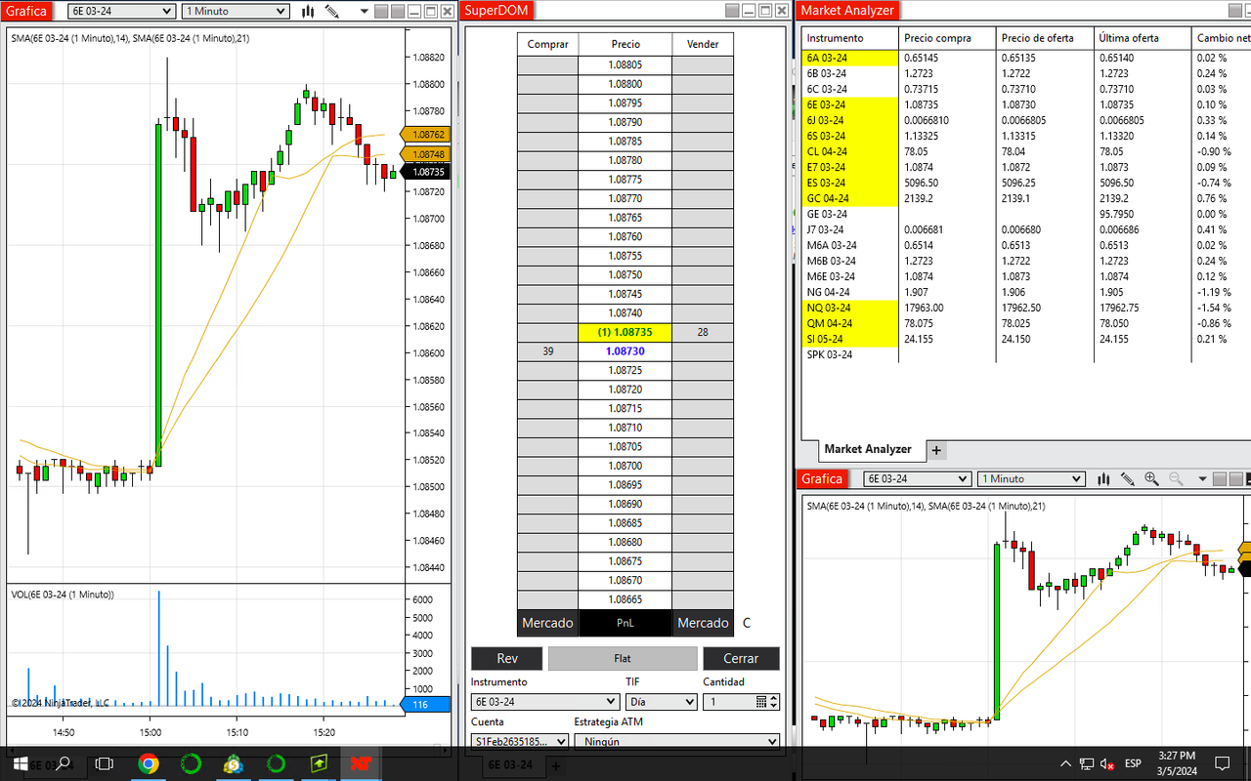Open Google Chrome from taskbar
The height and width of the screenshot is (781, 1251).
[x=149, y=762]
